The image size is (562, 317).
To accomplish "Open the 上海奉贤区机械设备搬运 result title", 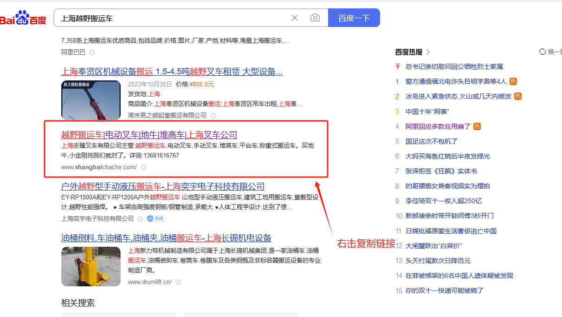I will (x=172, y=72).
